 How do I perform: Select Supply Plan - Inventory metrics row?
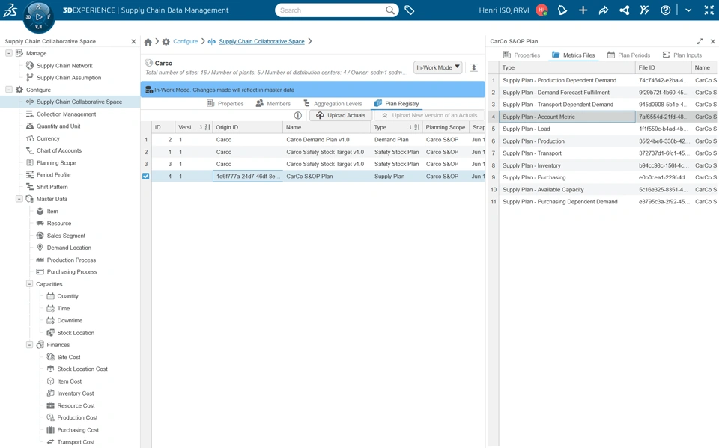(x=603, y=165)
